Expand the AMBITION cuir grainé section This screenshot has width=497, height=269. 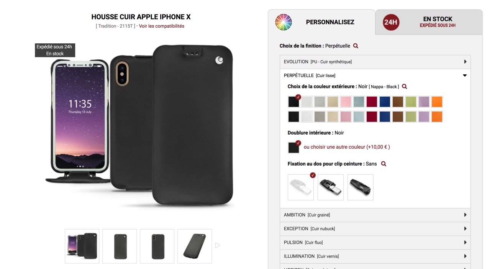tap(375, 215)
